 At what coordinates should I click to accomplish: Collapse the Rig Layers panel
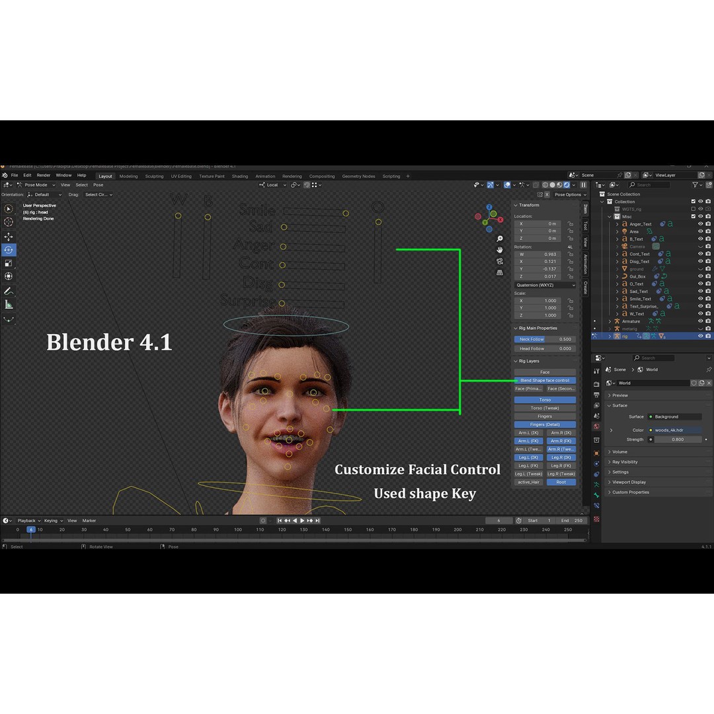pyautogui.click(x=516, y=361)
